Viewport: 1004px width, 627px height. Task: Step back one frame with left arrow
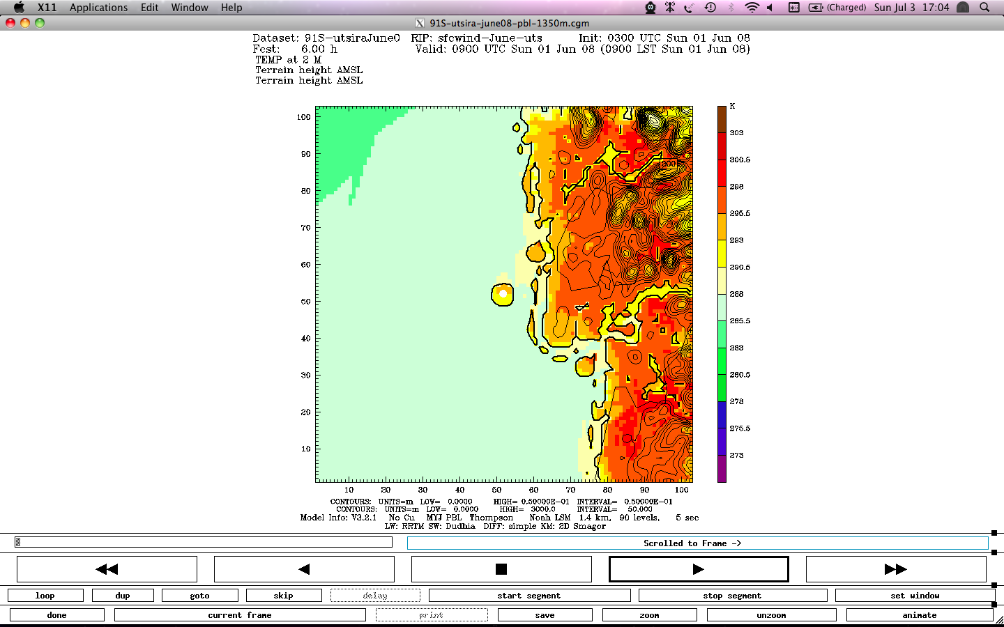tap(304, 569)
